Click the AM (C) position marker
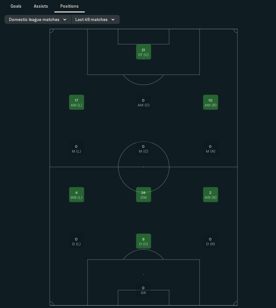 [143, 102]
